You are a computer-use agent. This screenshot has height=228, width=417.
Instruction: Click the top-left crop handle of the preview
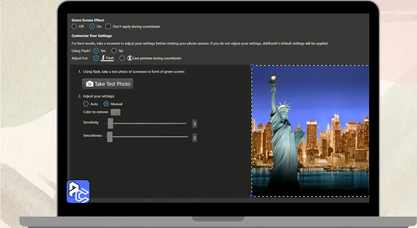click(252, 65)
